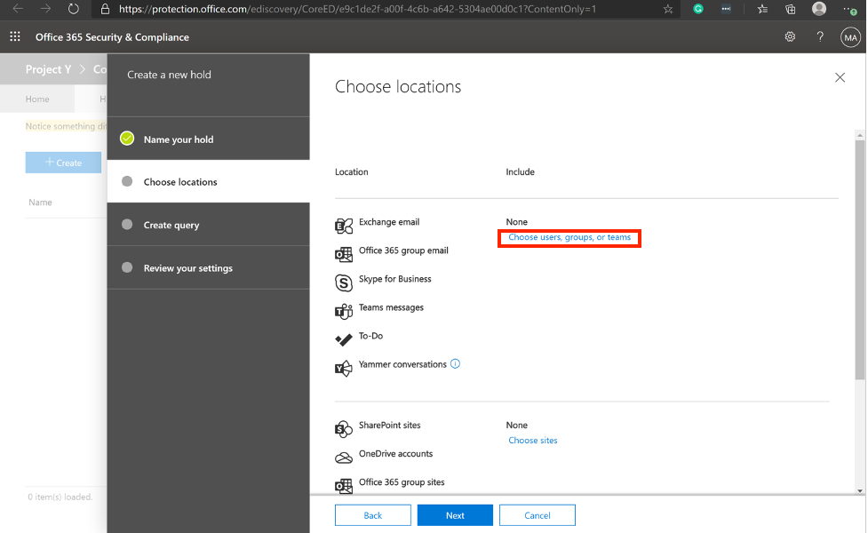Viewport: 868px width, 533px height.
Task: Click the Yammer conversations icon
Action: (x=344, y=368)
